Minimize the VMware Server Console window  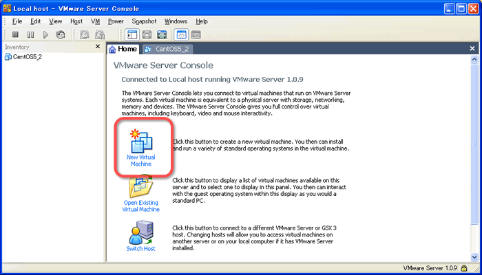pyautogui.click(x=450, y=9)
